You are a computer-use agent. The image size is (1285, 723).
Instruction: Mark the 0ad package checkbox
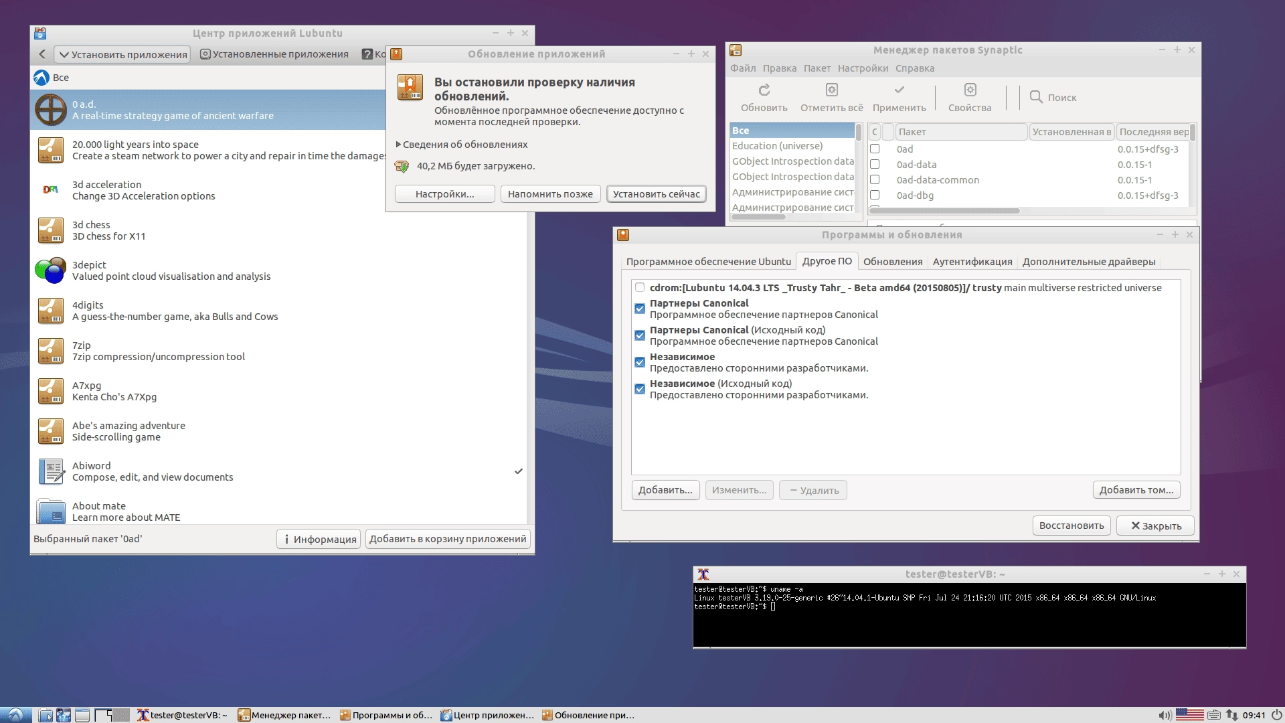coord(875,149)
